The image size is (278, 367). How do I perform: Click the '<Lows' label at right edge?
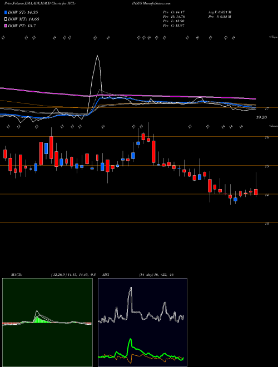[x=273, y=126]
